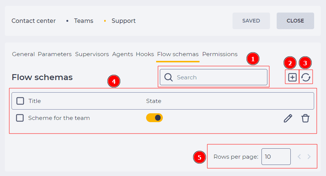Open the Teams breadcrumb link

[83, 21]
